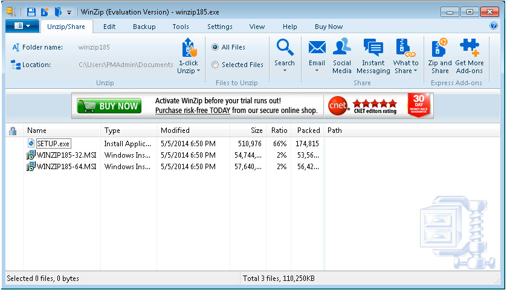Click the window resize grip in status bar
Screen dimensions: 507x290
[x=497, y=281]
